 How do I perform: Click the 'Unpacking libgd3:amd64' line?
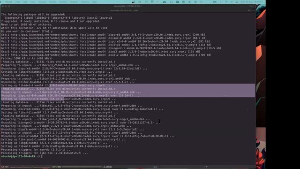pyautogui.click(x=73, y=130)
